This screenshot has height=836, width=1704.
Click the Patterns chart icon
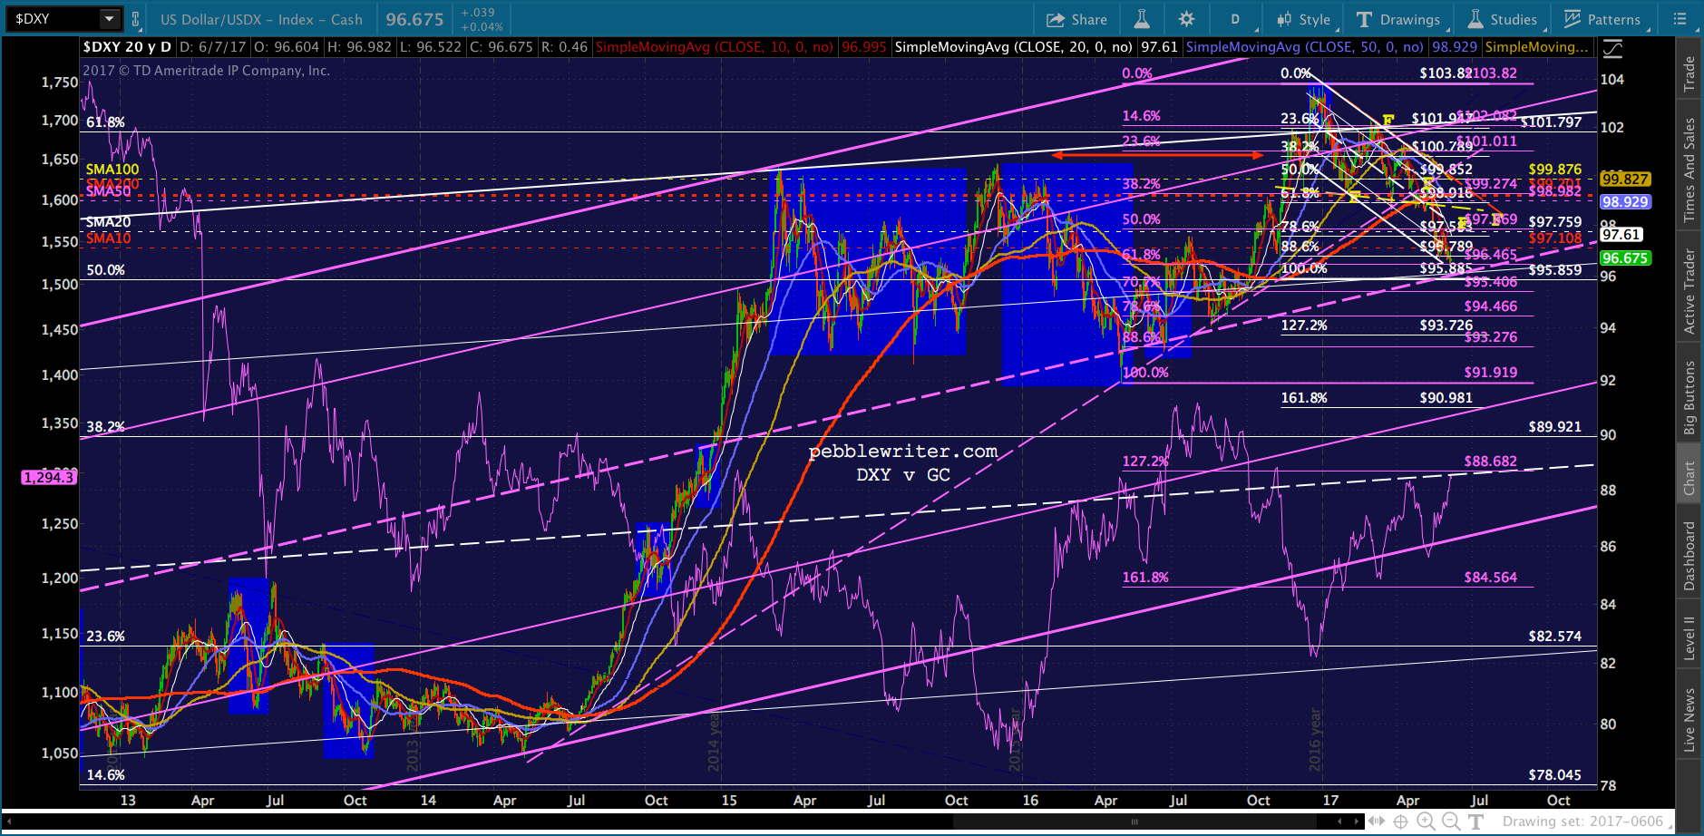[x=1573, y=19]
